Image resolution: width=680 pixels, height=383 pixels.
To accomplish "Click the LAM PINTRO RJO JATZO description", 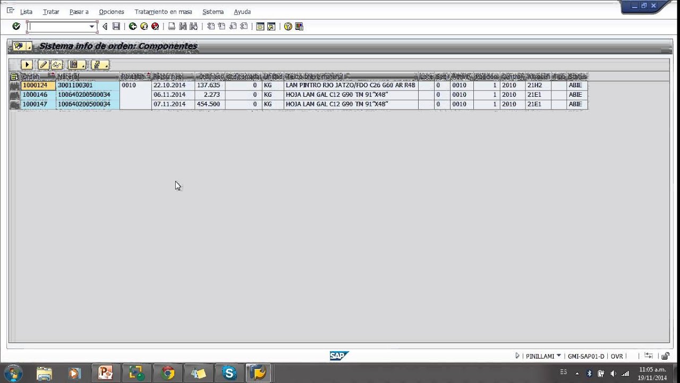I will pos(351,85).
